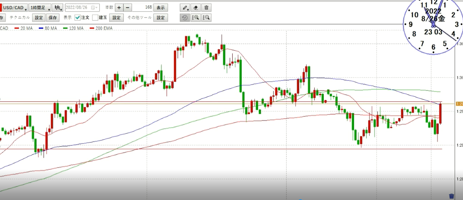Click the 168 candle count field
The image size is (463, 200).
pyautogui.click(x=143, y=7)
